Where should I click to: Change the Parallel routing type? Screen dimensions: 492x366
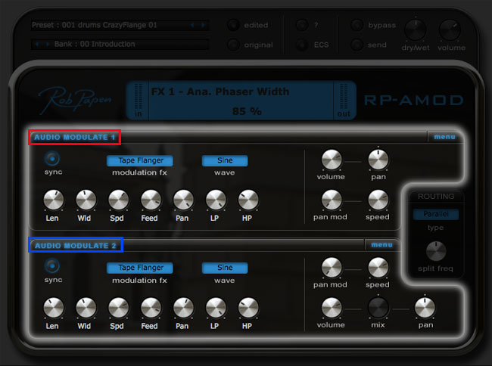(436, 214)
